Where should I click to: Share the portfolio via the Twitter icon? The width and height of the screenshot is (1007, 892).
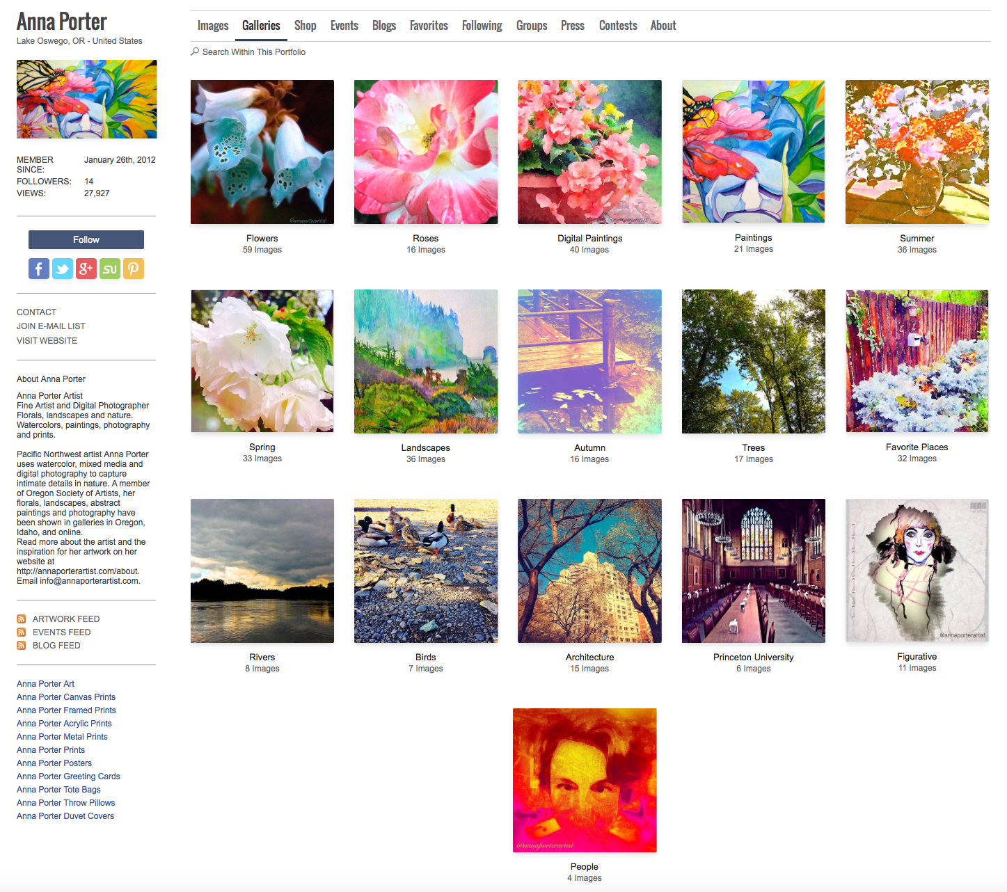point(63,269)
